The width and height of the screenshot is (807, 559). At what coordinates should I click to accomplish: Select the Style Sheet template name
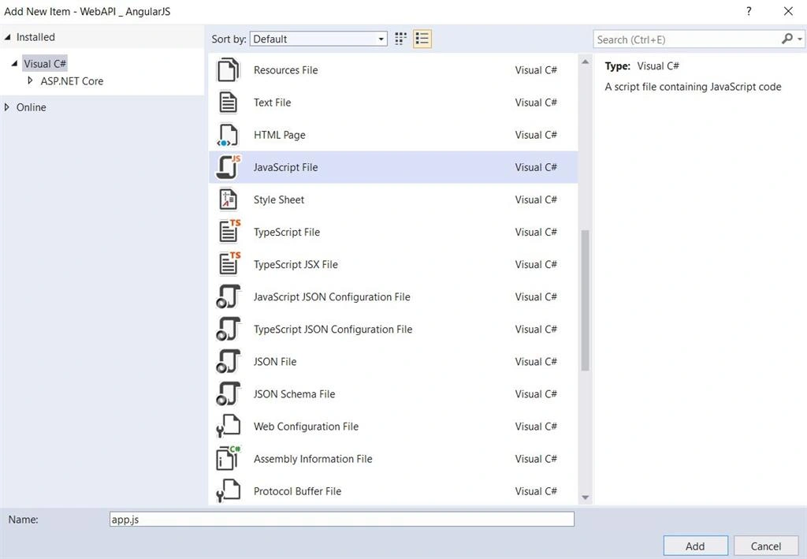pos(279,199)
